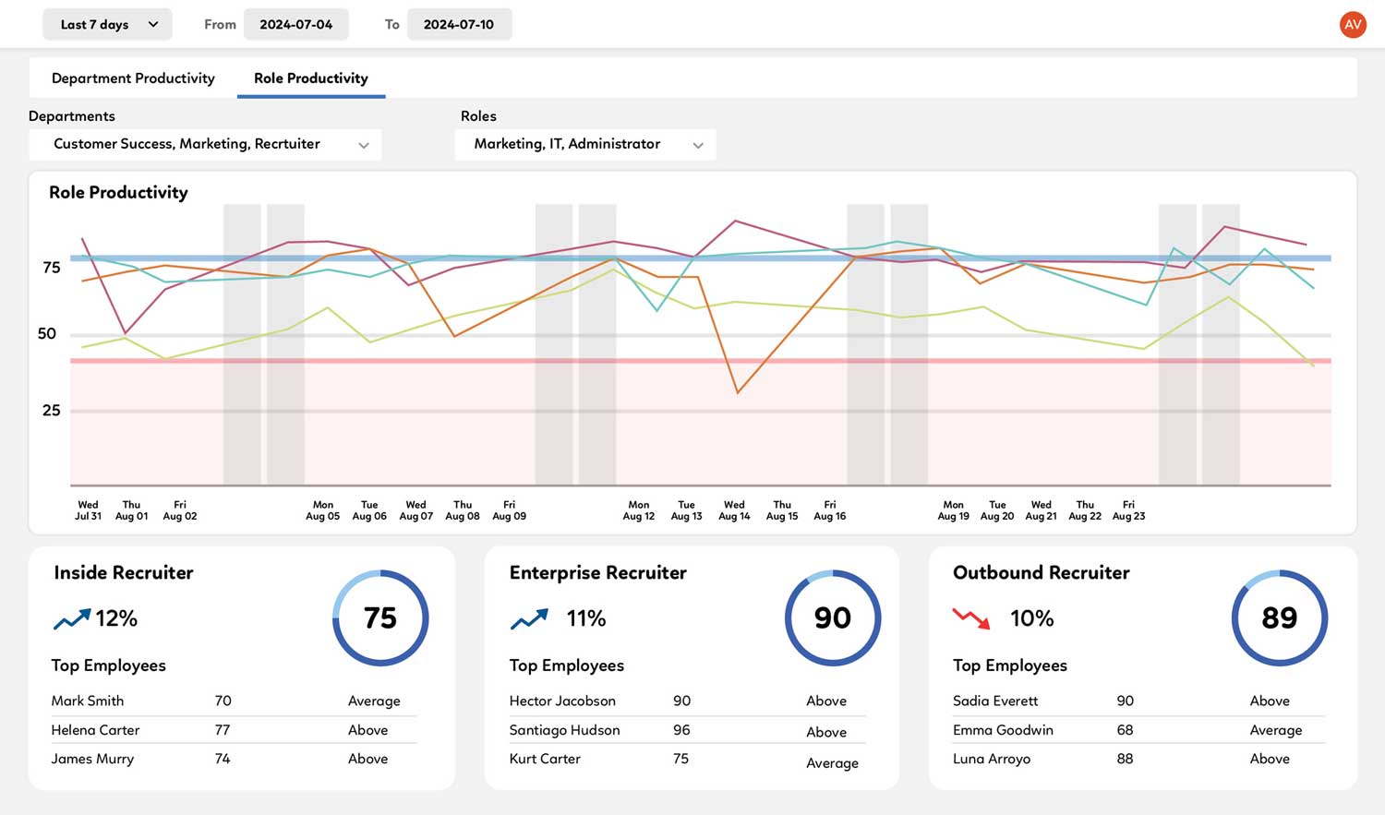Click Outbound Recruiter red downward trend icon
This screenshot has height=815, width=1385.
970,619
